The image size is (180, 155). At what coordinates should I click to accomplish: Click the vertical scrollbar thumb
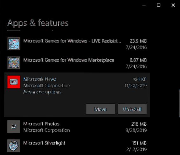(179, 103)
